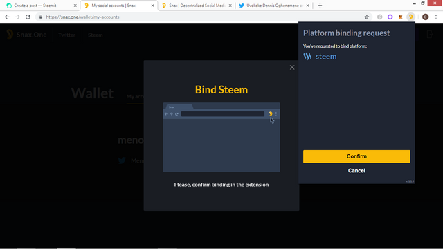Screen dimensions: 443x249
Task: Close the Bind Steem dialog
Action: [x=292, y=68]
